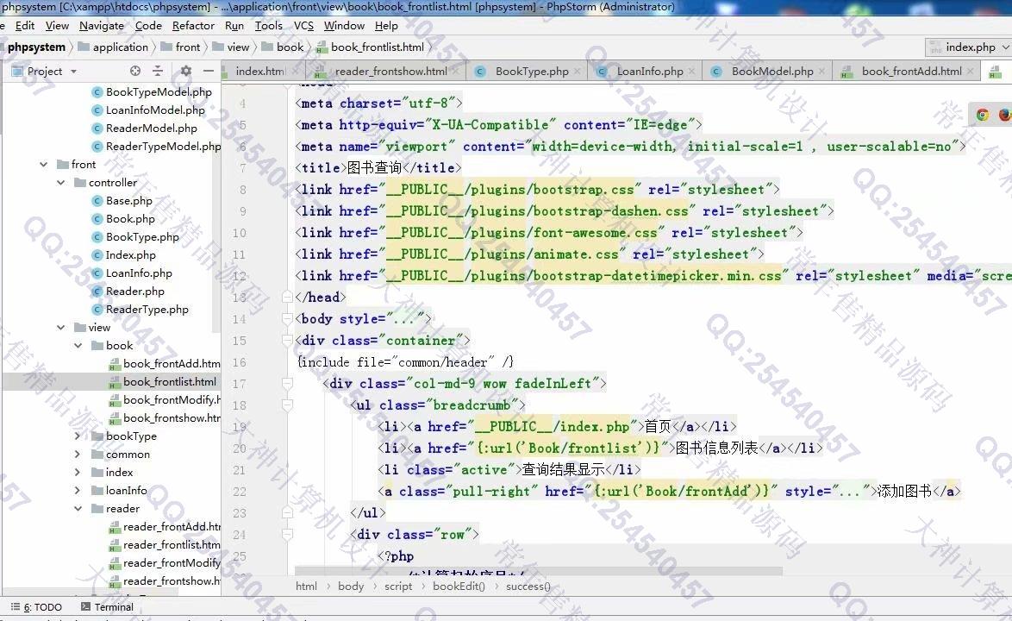Fold the row div at line 24
Image resolution: width=1012 pixels, height=621 pixels.
[x=287, y=535]
